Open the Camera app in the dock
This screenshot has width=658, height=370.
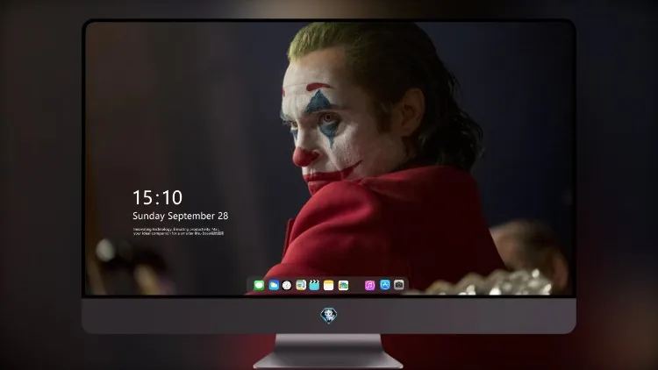coord(399,284)
